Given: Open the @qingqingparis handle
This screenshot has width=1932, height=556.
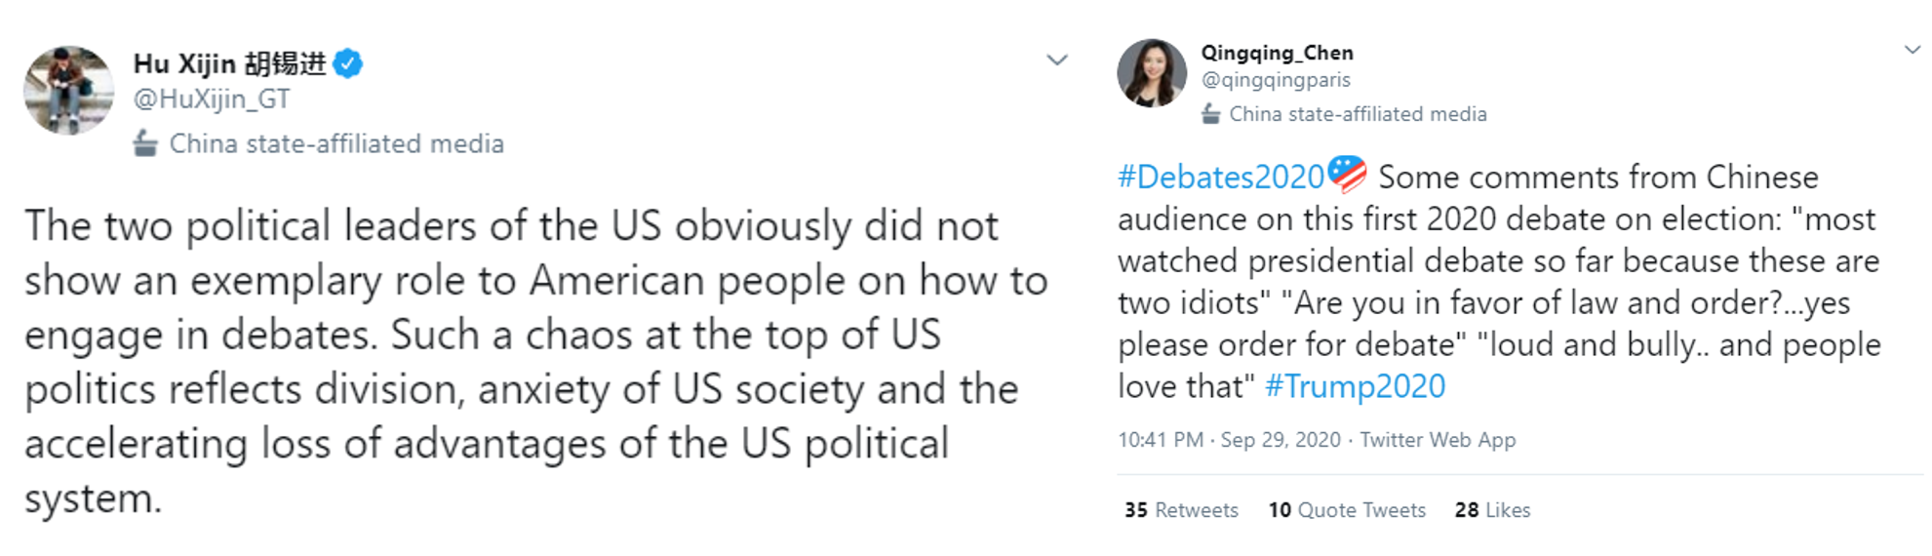Looking at the screenshot, I should 1276,80.
